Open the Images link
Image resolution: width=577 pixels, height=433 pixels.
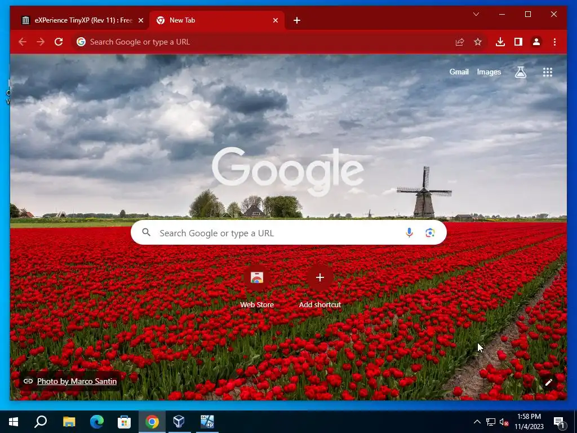click(489, 72)
